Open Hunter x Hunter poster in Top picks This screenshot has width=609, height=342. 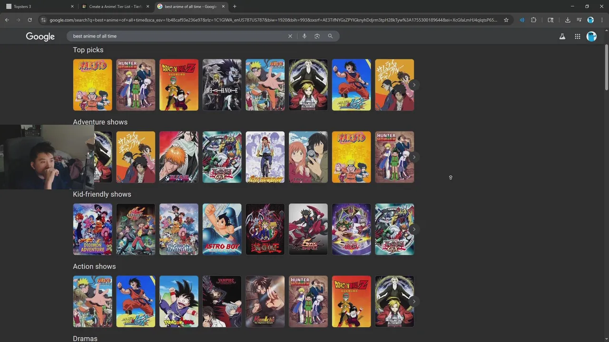(x=136, y=85)
